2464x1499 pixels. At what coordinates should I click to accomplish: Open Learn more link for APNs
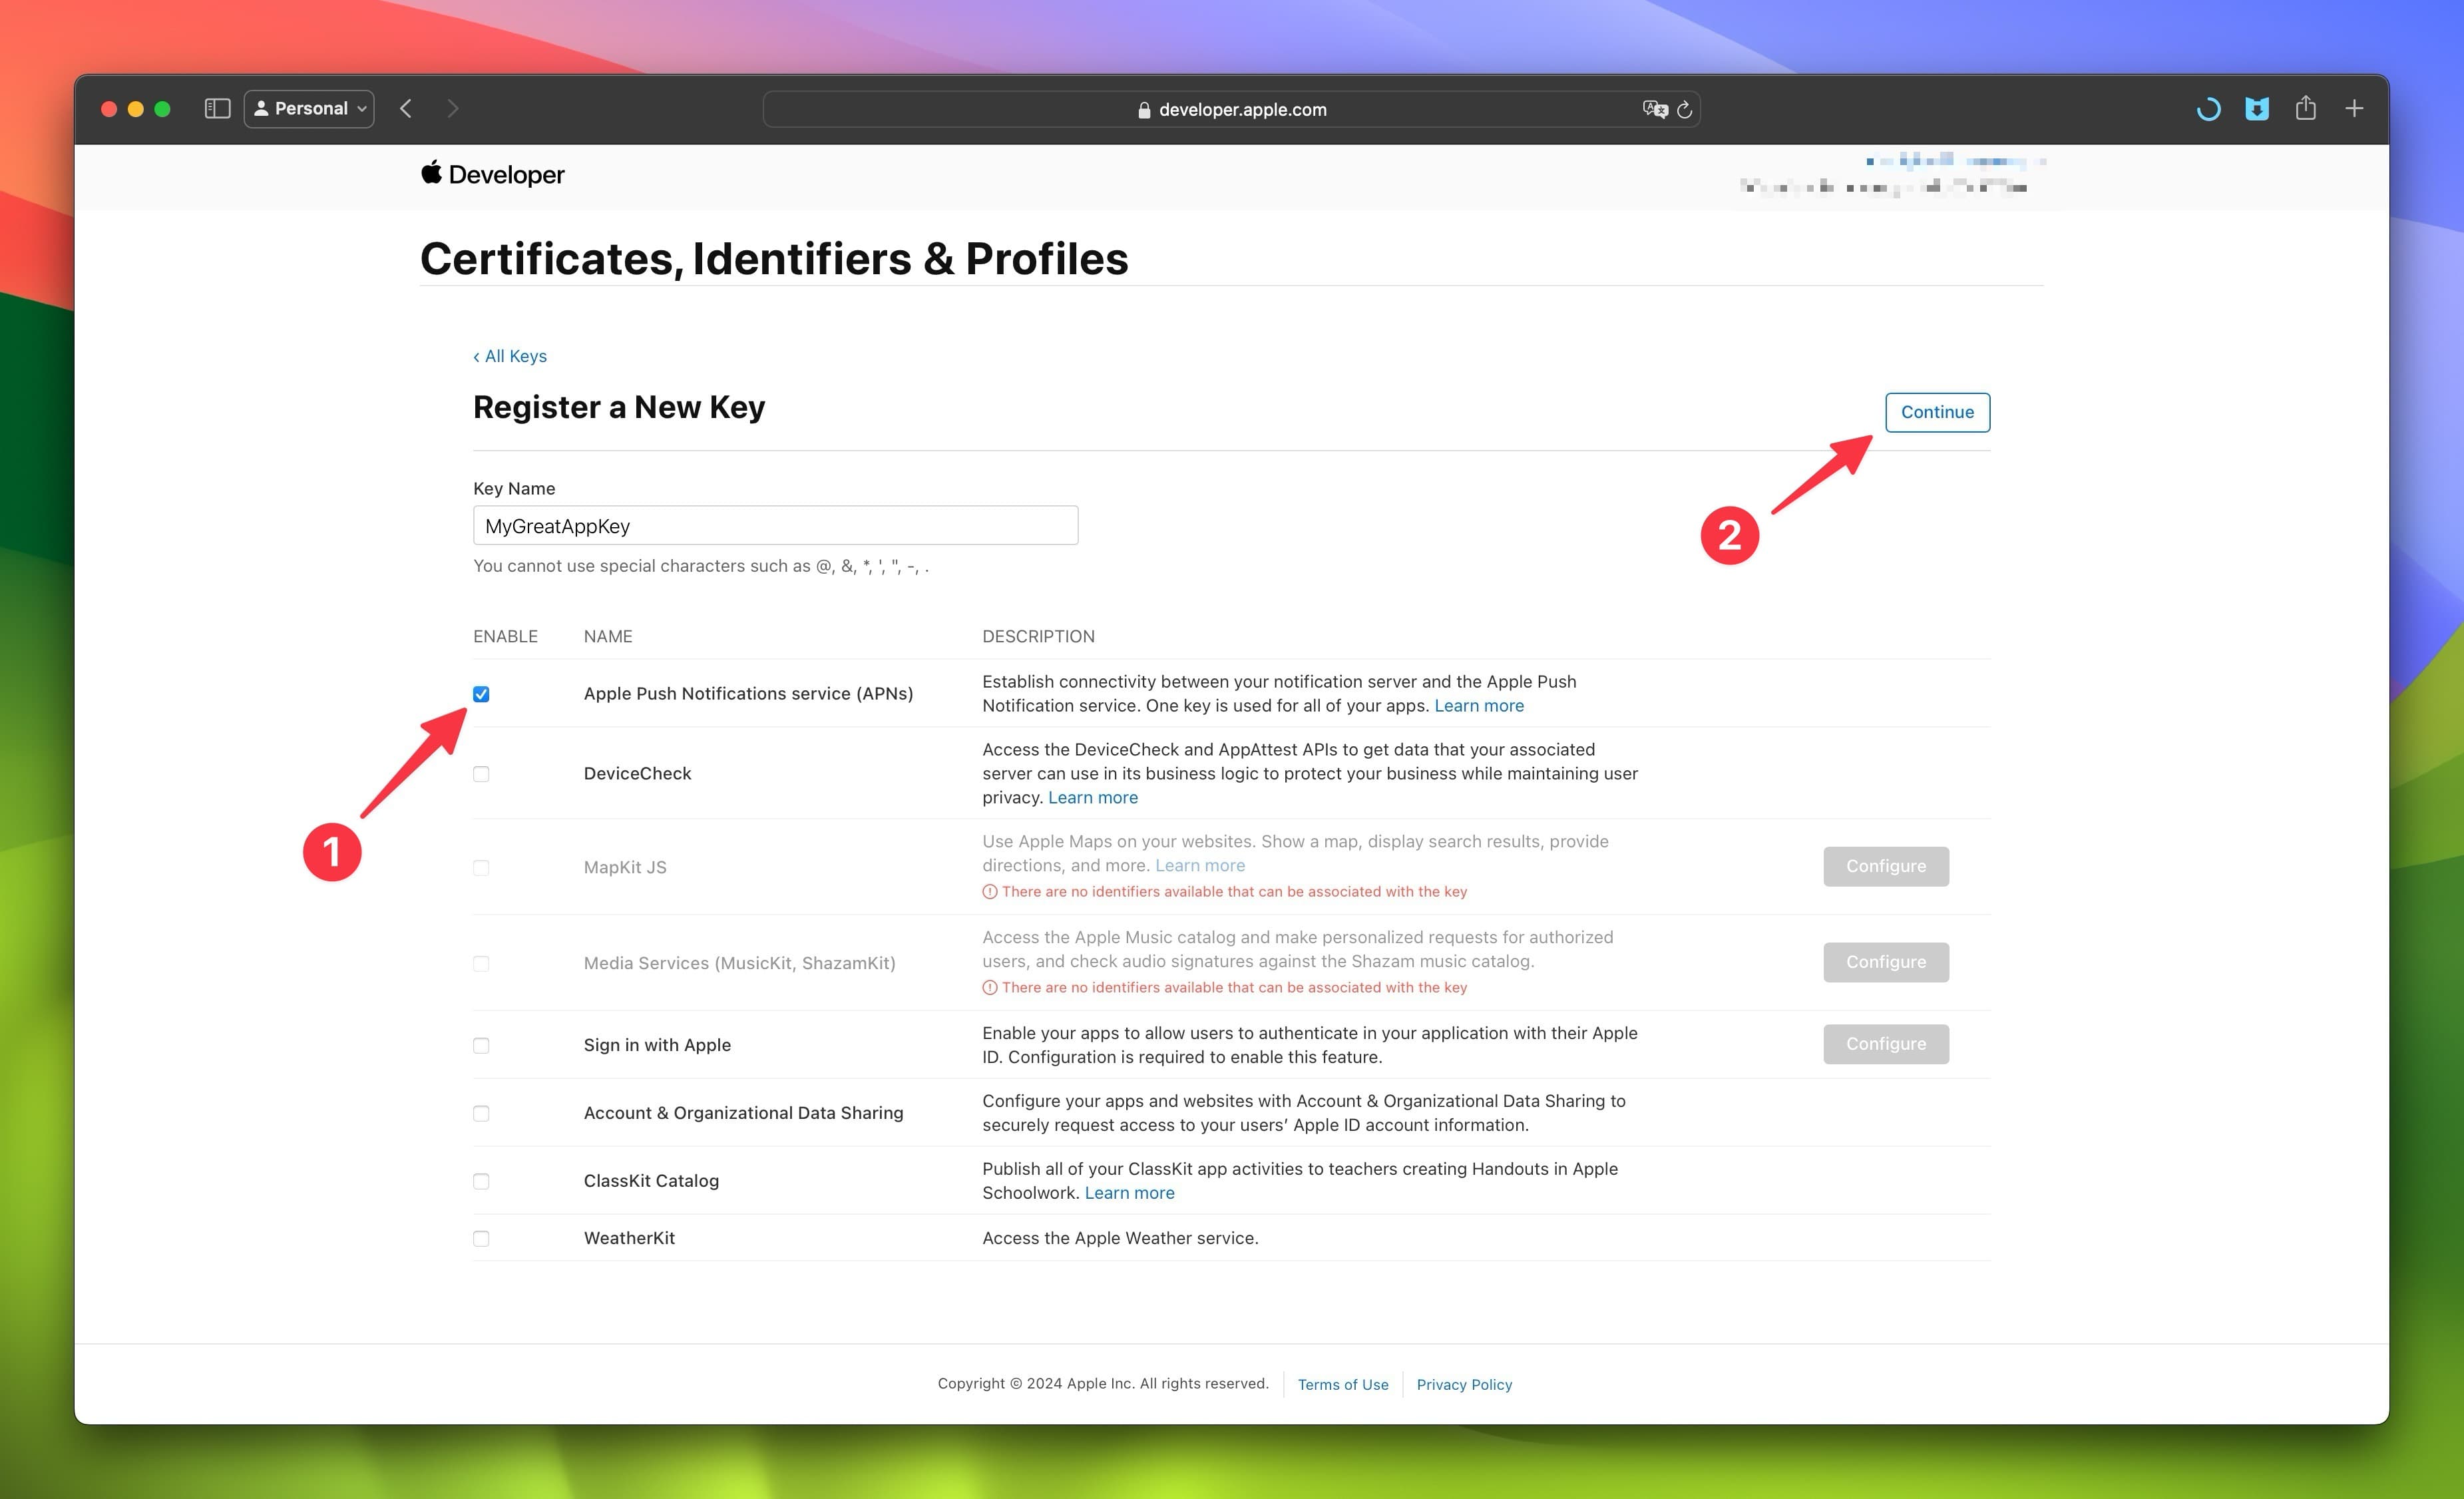(1479, 705)
